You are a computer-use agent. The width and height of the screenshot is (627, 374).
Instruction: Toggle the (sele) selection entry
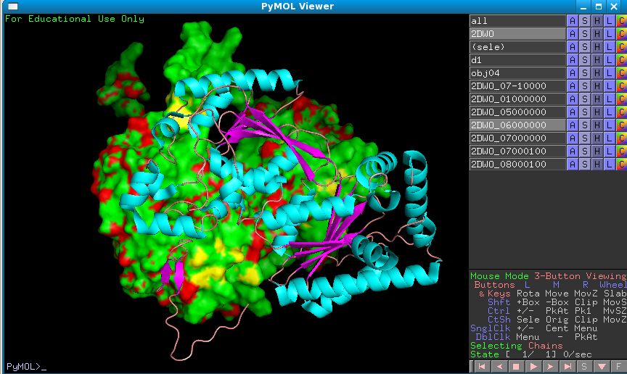click(517, 47)
